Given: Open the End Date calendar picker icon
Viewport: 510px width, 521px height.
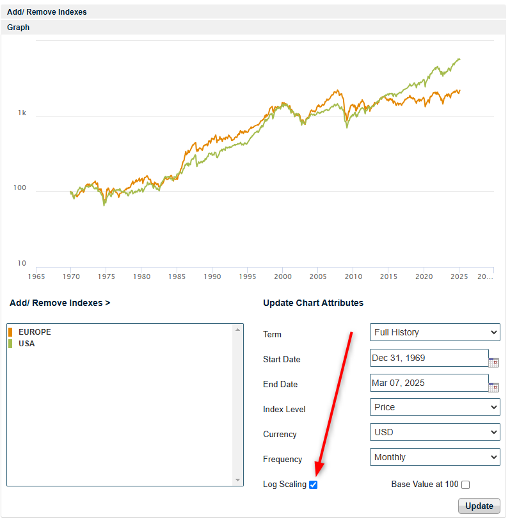Looking at the screenshot, I should (493, 387).
